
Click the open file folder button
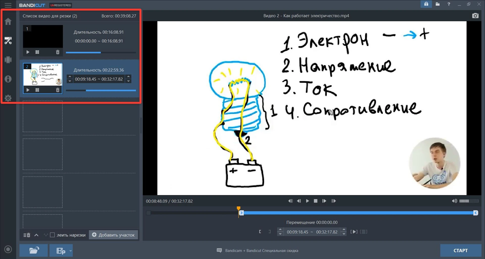pyautogui.click(x=34, y=250)
